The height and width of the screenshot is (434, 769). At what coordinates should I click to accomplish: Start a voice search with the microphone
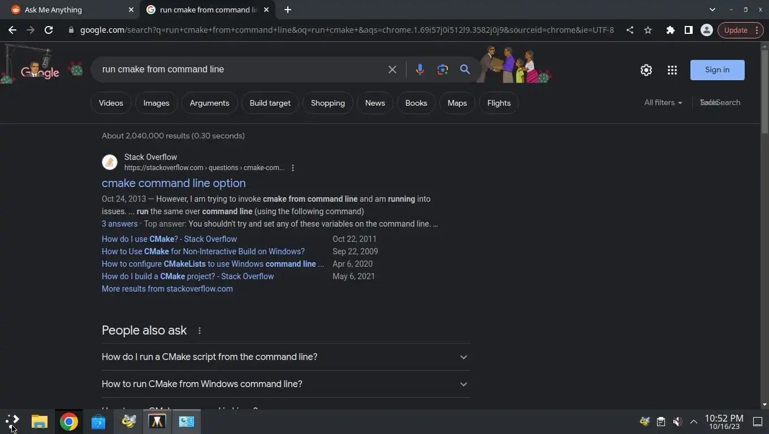pos(420,70)
